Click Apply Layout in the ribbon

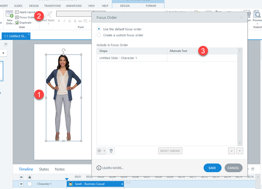pos(25,12)
